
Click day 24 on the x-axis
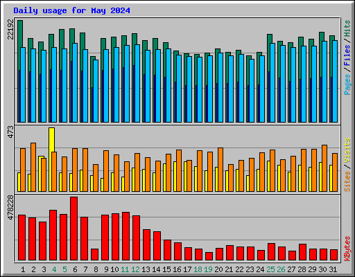point(260,269)
